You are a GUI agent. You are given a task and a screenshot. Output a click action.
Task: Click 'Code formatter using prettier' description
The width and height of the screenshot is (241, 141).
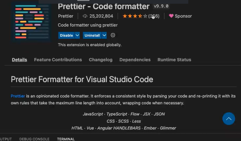88,25
